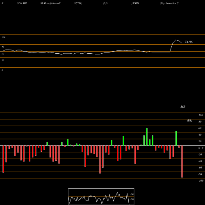The height and width of the screenshot is (205, 205).
Task: Click the MR axis label -80
Action: coord(200,174)
